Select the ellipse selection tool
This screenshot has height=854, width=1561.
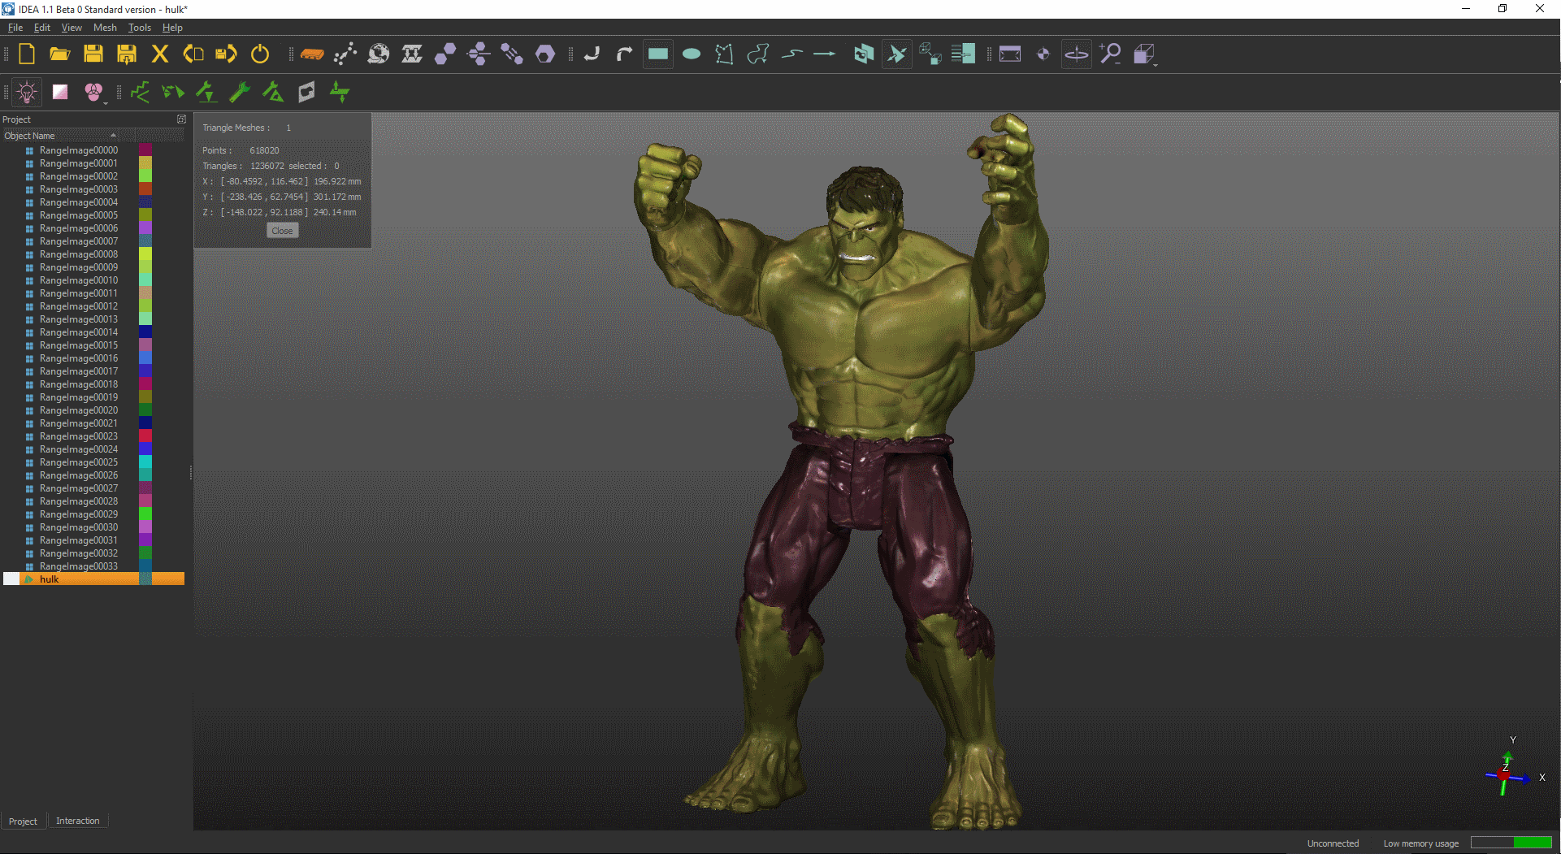click(692, 54)
